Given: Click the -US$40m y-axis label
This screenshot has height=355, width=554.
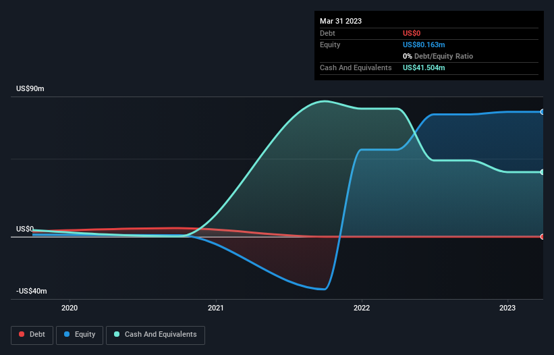Looking at the screenshot, I should [32, 291].
